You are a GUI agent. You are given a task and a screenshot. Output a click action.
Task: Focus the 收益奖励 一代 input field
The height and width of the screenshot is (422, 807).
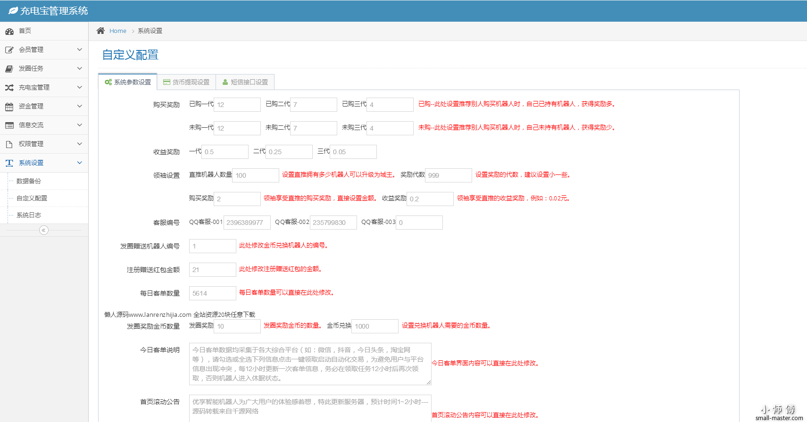(225, 152)
